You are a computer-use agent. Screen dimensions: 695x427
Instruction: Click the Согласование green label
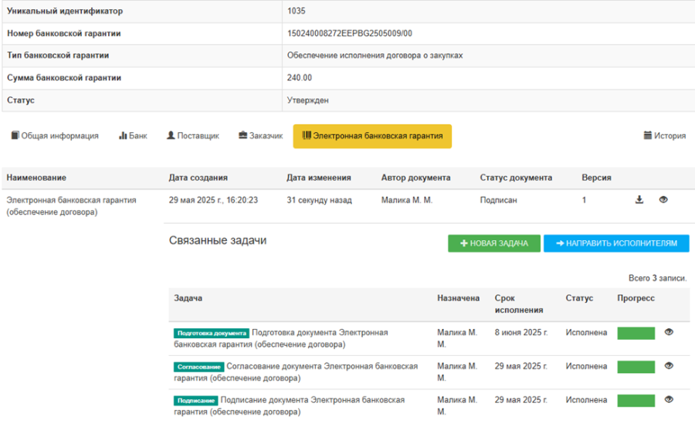coord(200,367)
